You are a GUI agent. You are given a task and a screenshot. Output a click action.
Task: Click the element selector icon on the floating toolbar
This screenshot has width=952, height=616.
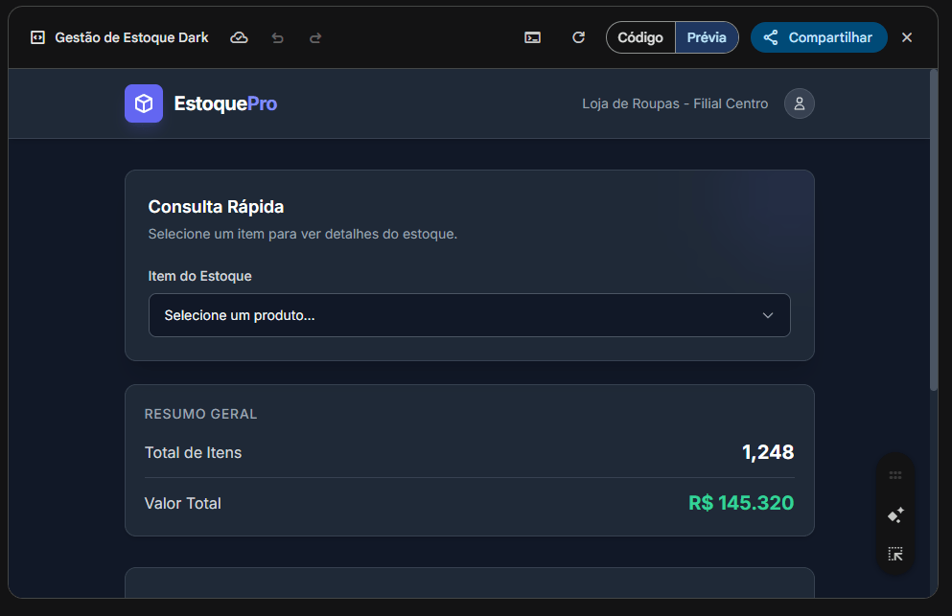tap(895, 554)
